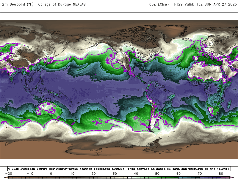Click the "50" colorbar scale label

[x=157, y=174]
